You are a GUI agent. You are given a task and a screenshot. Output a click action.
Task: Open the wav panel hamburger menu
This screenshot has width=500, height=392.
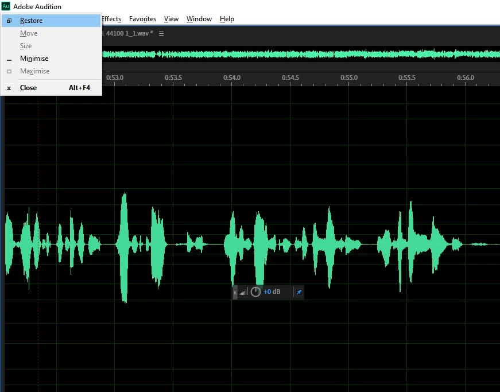pos(161,33)
